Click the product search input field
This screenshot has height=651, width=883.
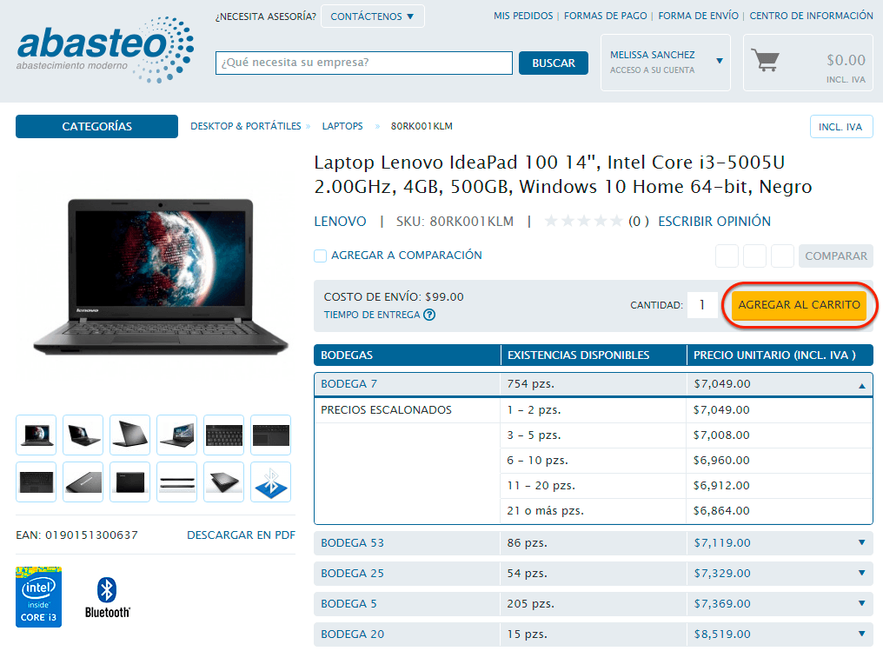[x=363, y=63]
